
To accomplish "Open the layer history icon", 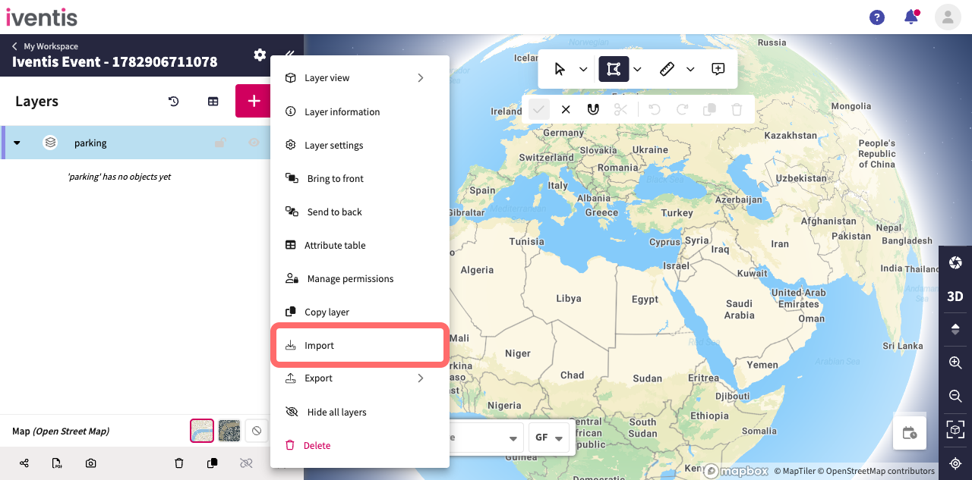I will pyautogui.click(x=174, y=102).
